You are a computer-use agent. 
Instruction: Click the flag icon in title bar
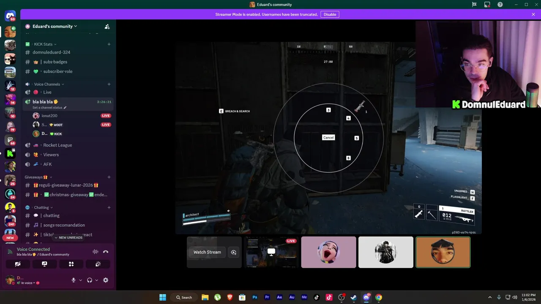pos(475,5)
